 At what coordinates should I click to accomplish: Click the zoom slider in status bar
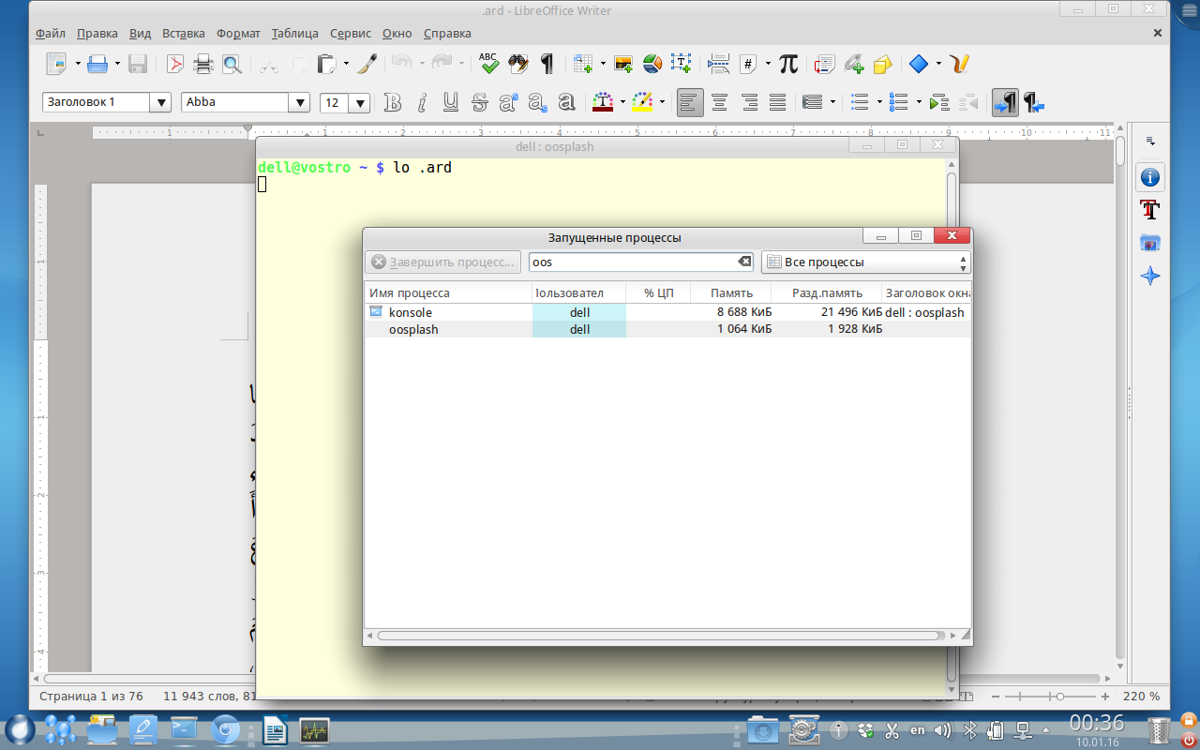click(x=1059, y=697)
